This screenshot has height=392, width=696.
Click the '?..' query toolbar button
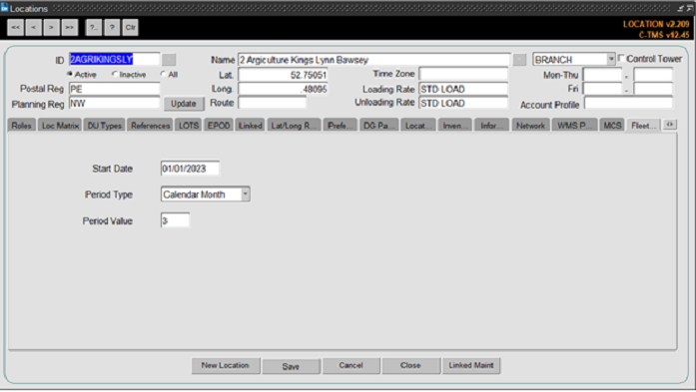tap(94, 28)
